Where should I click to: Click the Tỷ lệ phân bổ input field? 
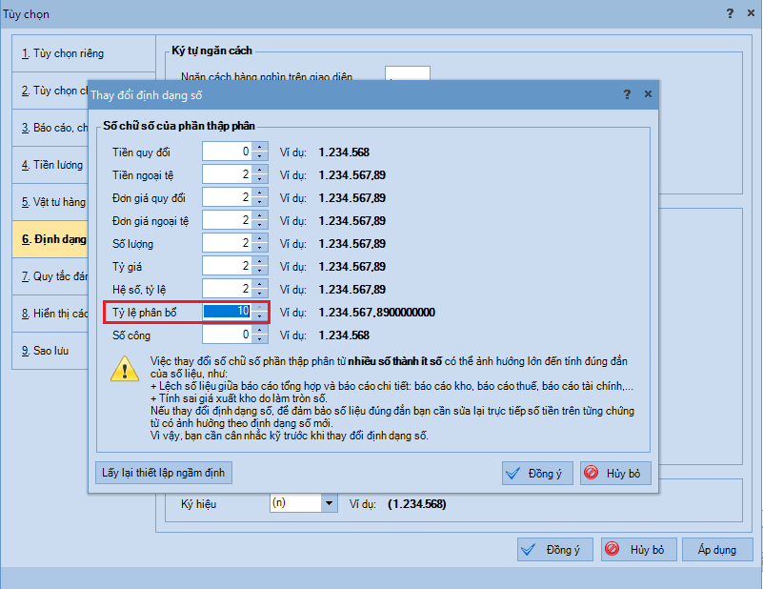227,312
